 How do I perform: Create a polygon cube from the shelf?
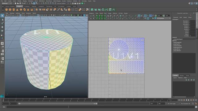10,10
